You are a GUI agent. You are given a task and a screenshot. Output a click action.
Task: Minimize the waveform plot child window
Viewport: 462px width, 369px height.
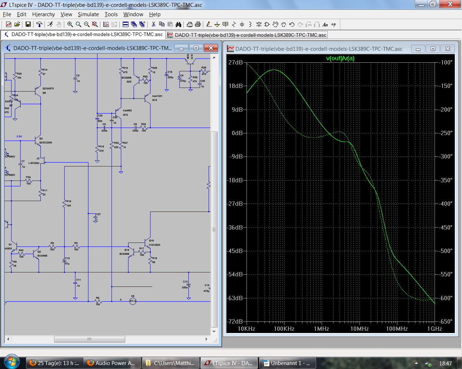point(418,49)
